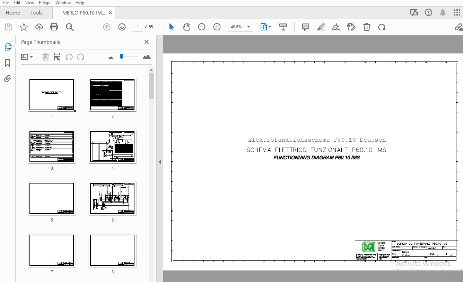463x282 pixels.
Task: Delete selected pages in the thumbnails panel
Action: pos(45,57)
